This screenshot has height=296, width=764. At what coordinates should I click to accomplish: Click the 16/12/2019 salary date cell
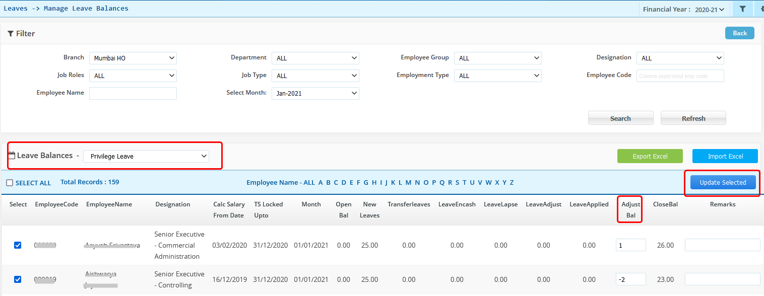coord(230,279)
